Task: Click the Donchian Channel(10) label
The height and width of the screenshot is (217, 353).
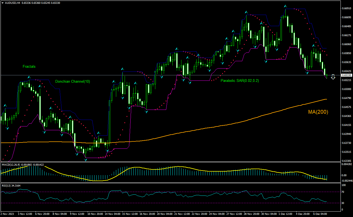Action: (73, 81)
